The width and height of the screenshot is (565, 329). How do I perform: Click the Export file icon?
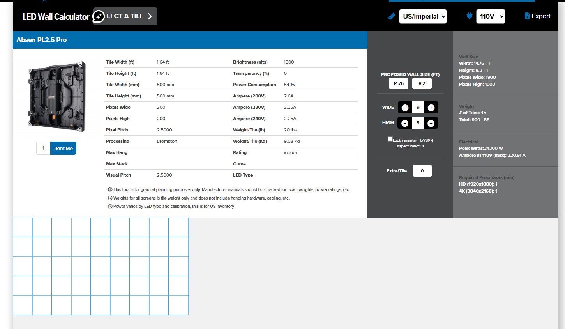click(527, 16)
